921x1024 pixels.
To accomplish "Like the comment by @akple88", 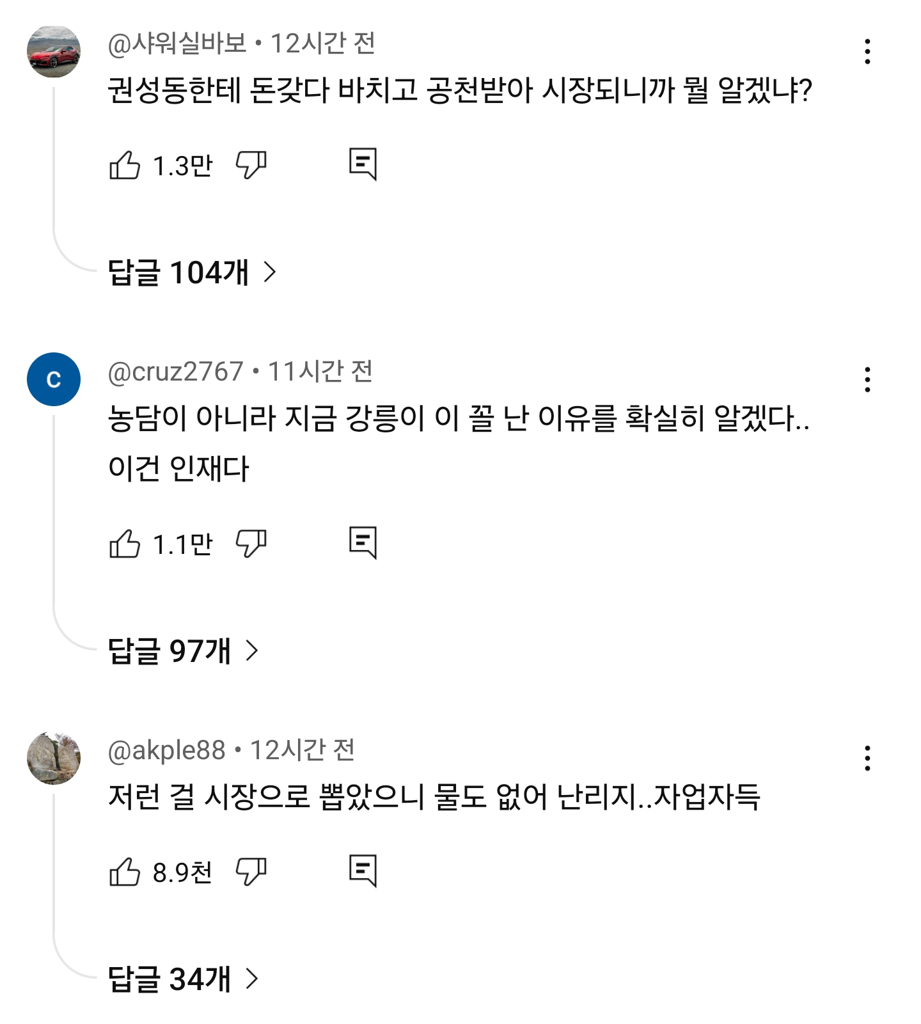I will click(x=125, y=872).
